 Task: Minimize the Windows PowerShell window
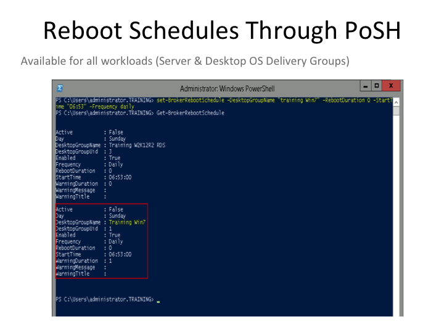pos(366,86)
